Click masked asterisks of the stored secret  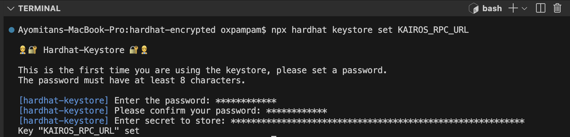(x=378, y=121)
